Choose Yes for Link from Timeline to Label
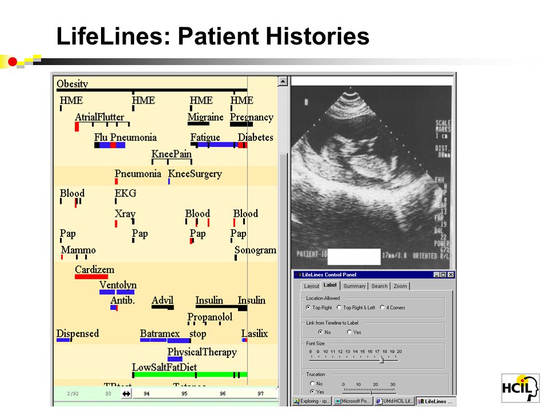Screen dimensions: 548x411 click(x=349, y=332)
